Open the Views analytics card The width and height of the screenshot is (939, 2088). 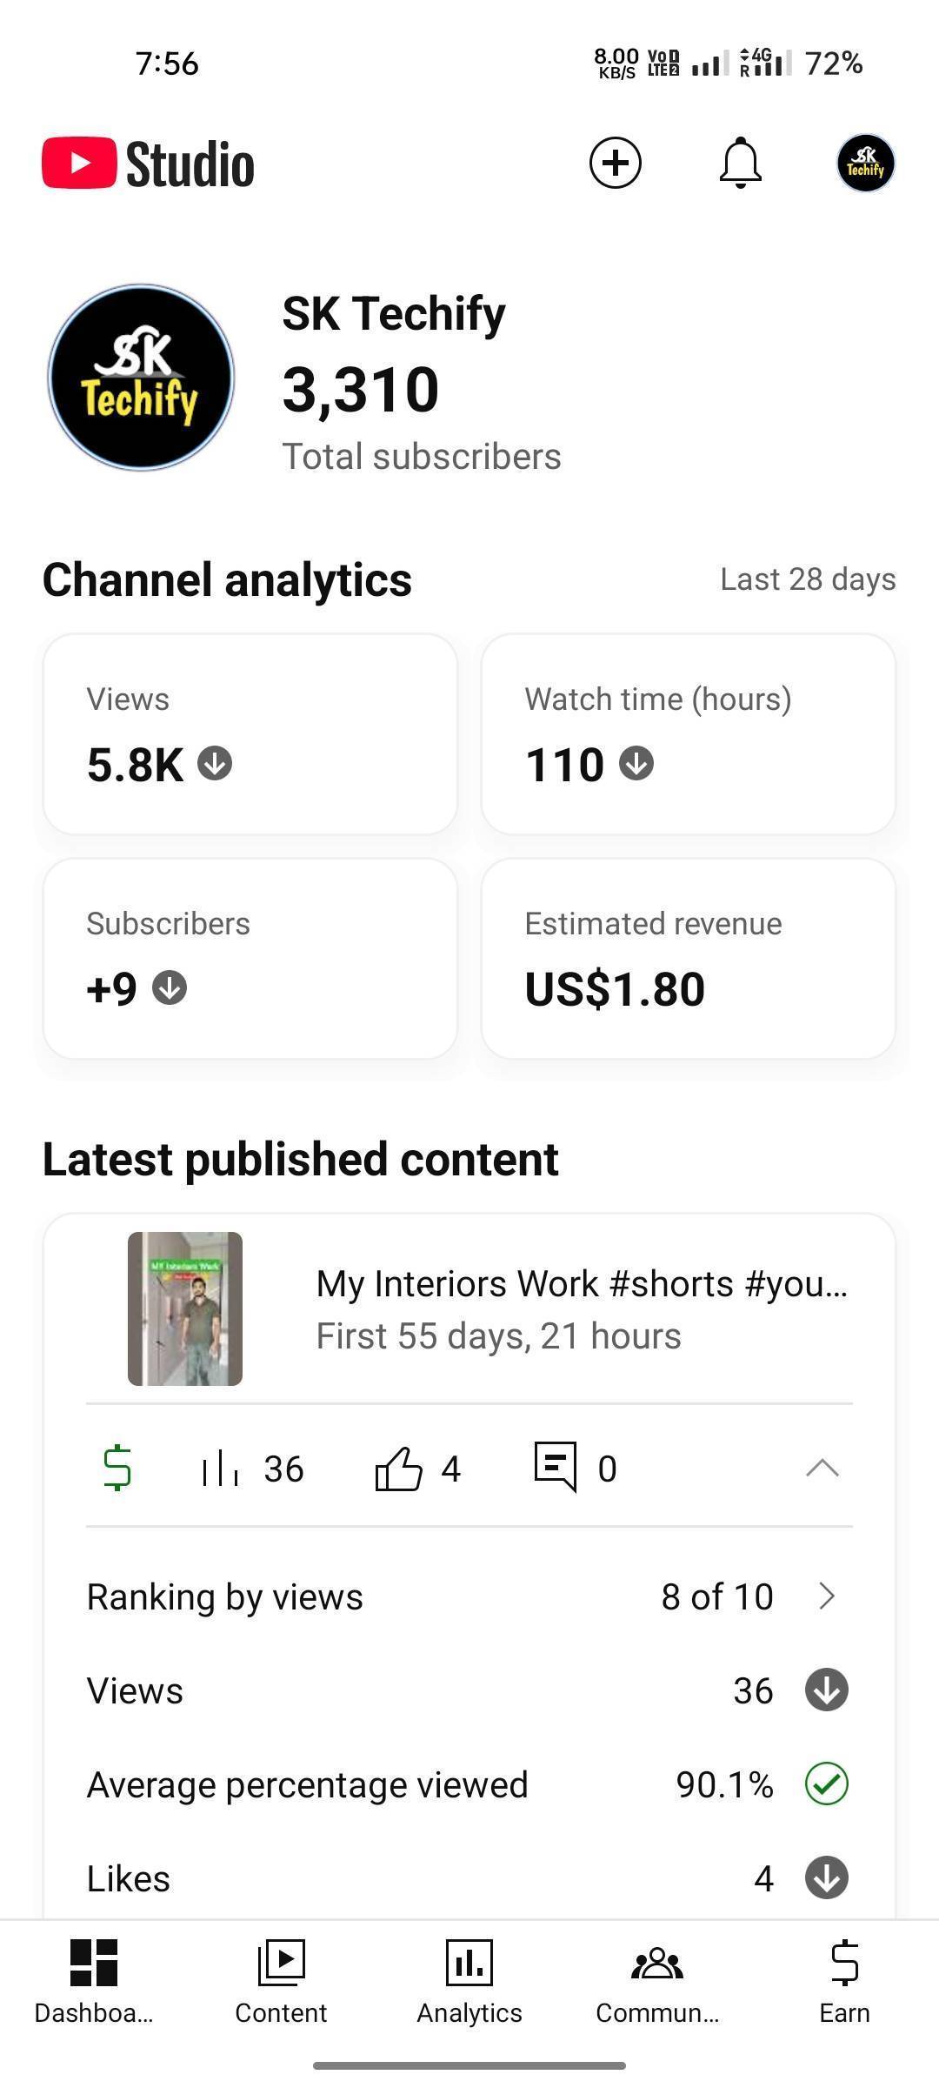[250, 734]
